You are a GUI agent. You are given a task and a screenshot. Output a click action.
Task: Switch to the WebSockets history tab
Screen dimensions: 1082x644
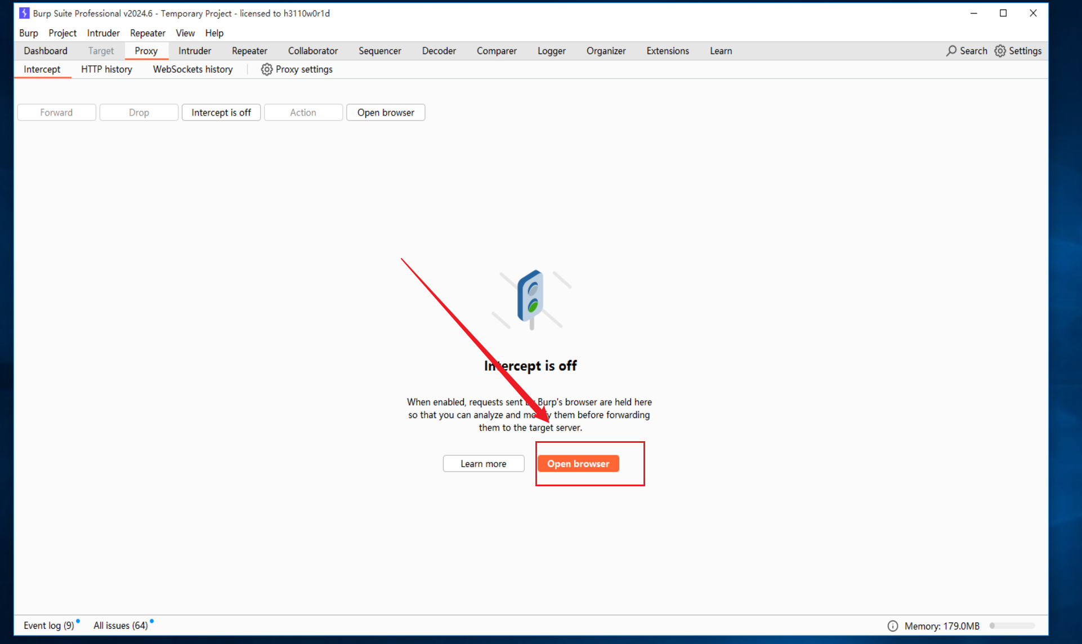pyautogui.click(x=193, y=69)
